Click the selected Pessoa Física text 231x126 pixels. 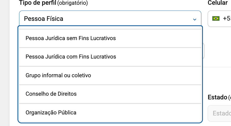43,19
